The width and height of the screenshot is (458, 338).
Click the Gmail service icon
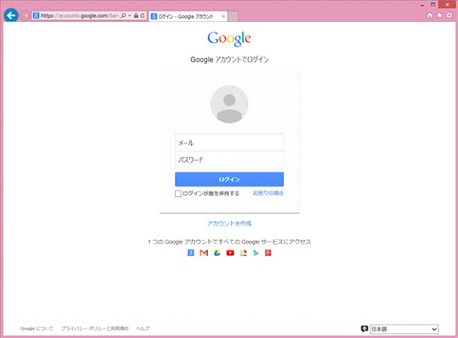click(204, 253)
